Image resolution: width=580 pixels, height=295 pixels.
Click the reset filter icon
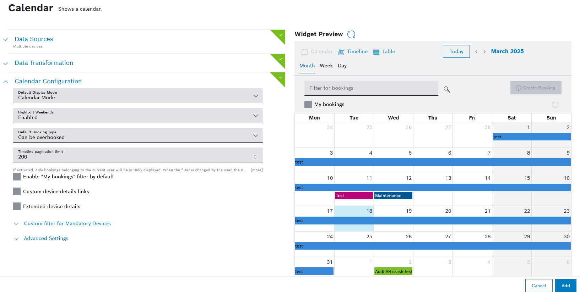pyautogui.click(x=555, y=105)
